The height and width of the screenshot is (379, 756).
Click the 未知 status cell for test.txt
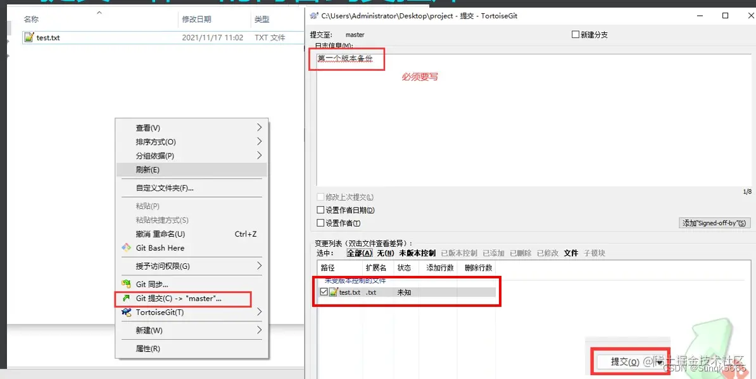(405, 292)
